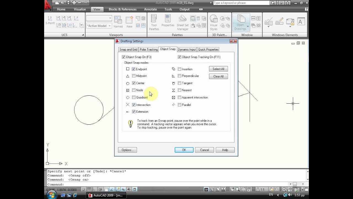353x199 pixels.
Task: Click the Plot printer icon
Action: 74,3
